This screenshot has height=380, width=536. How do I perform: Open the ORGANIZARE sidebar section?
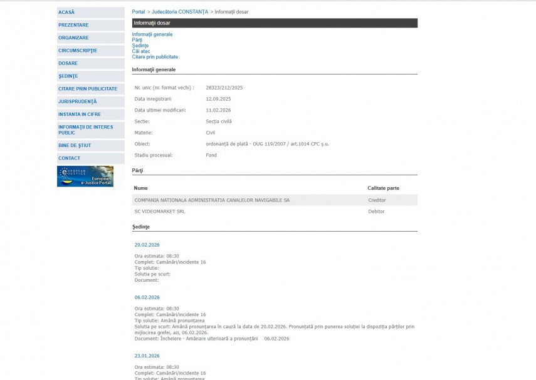tap(73, 38)
